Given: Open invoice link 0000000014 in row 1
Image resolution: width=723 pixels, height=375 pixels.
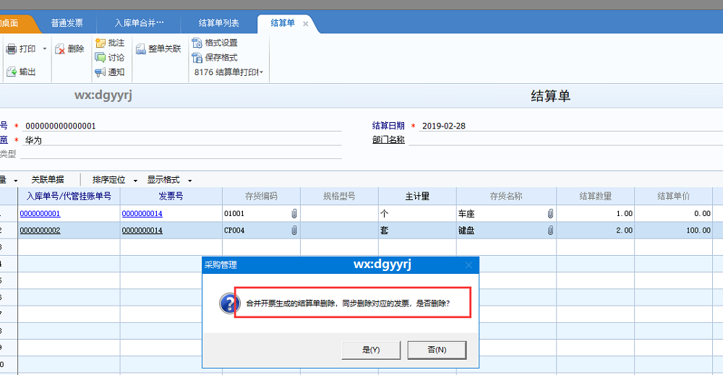Looking at the screenshot, I should (x=142, y=214).
